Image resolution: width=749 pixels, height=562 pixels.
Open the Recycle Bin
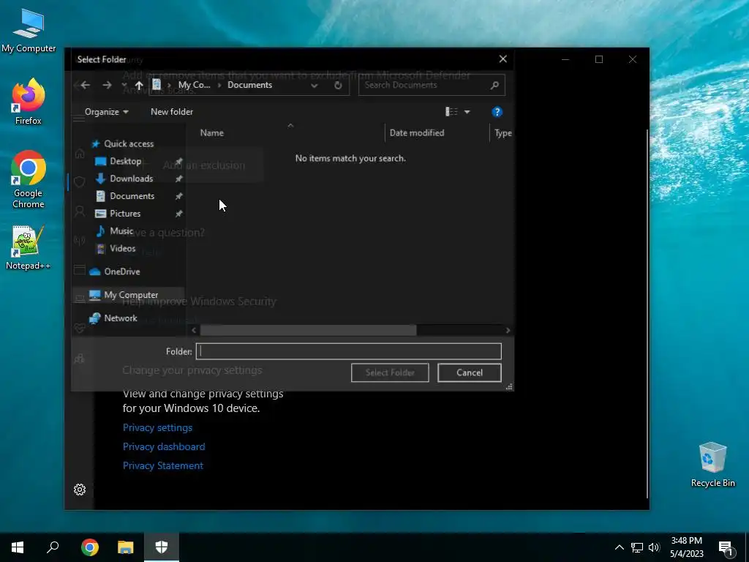(712, 465)
